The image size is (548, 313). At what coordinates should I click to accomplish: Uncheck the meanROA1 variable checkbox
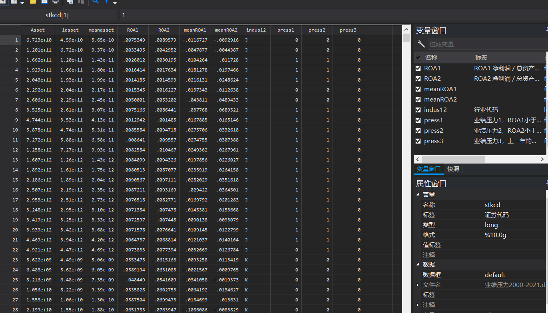418,89
